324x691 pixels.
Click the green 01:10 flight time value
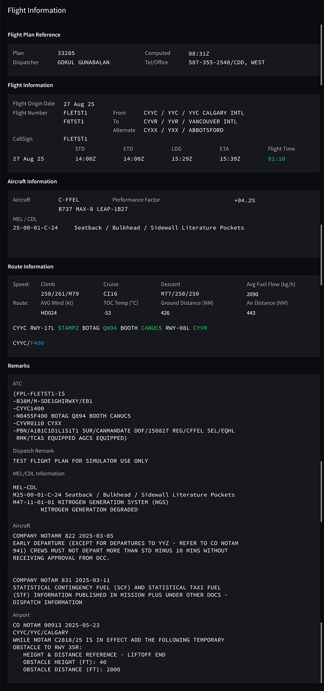(276, 159)
